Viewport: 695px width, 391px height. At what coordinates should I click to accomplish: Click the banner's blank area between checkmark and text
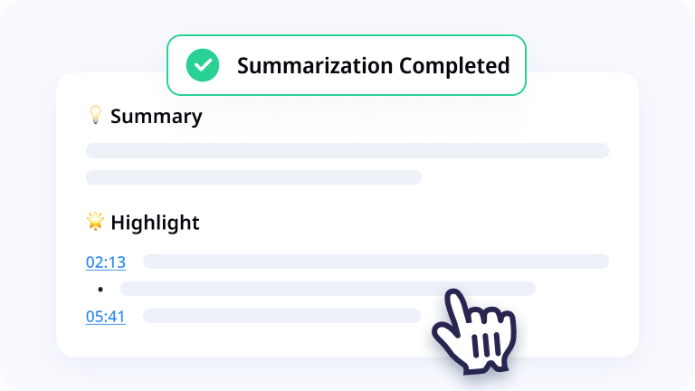point(228,65)
